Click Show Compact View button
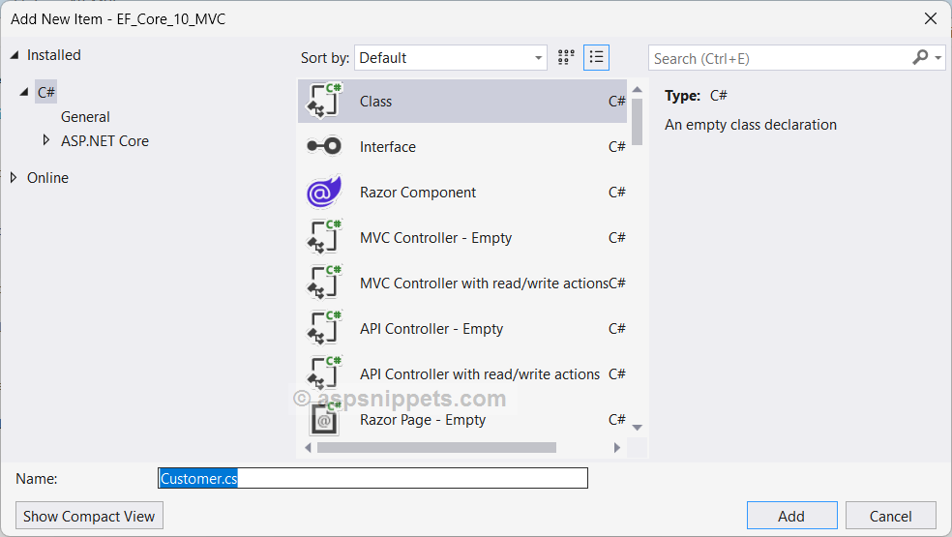The height and width of the screenshot is (537, 952). coord(89,516)
